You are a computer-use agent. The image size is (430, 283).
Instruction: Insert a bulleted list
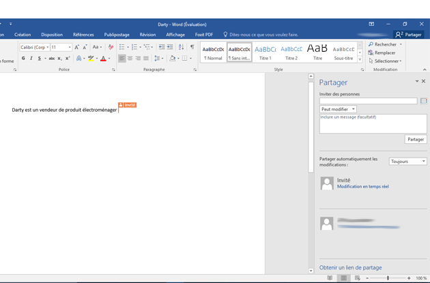(122, 47)
